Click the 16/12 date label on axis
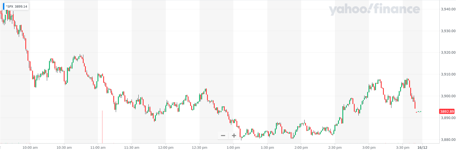Image resolution: width=456 pixels, height=152 pixels. click(x=422, y=148)
